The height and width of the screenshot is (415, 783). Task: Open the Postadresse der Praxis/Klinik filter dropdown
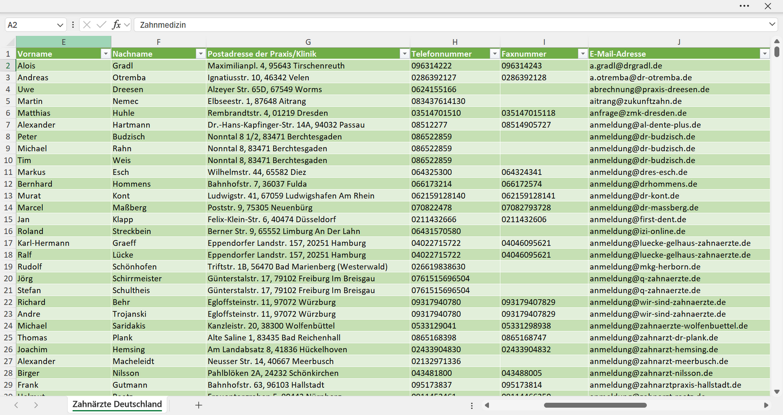coord(404,54)
